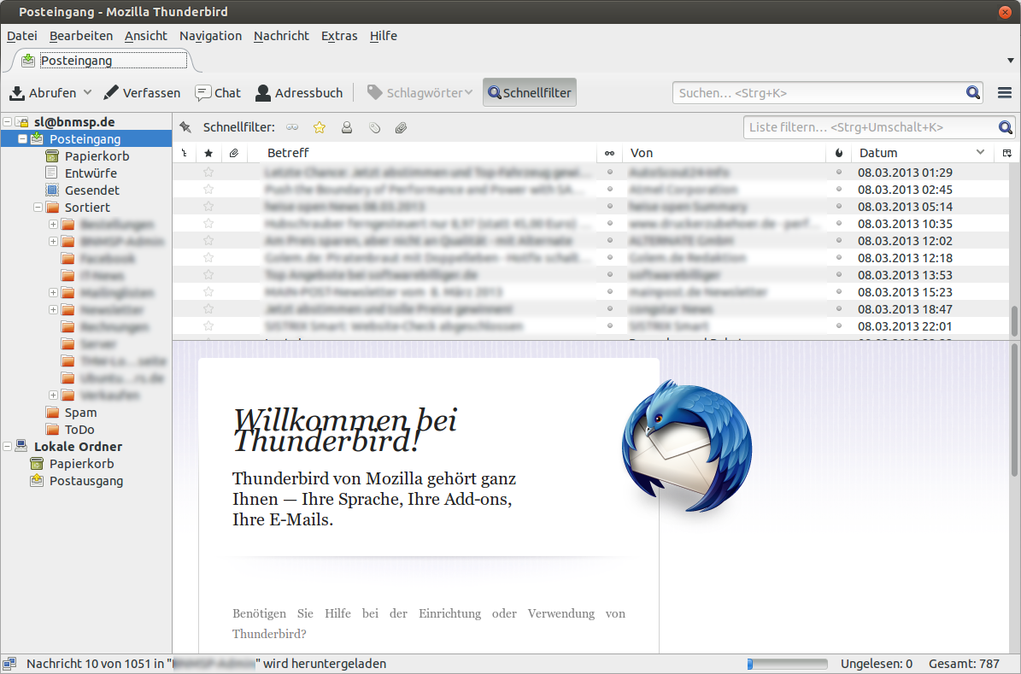The width and height of the screenshot is (1021, 674).
Task: Click the online status icon in status bar
Action: (x=9, y=665)
